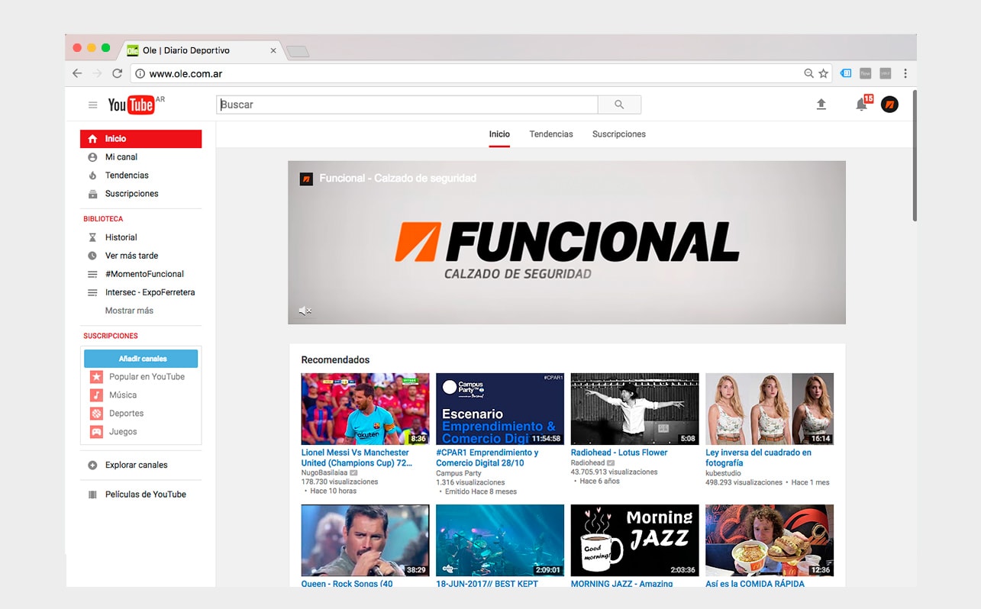Open Lionel Messi Vs Manchester video thumbnail
The image size is (981, 609).
pyautogui.click(x=365, y=409)
